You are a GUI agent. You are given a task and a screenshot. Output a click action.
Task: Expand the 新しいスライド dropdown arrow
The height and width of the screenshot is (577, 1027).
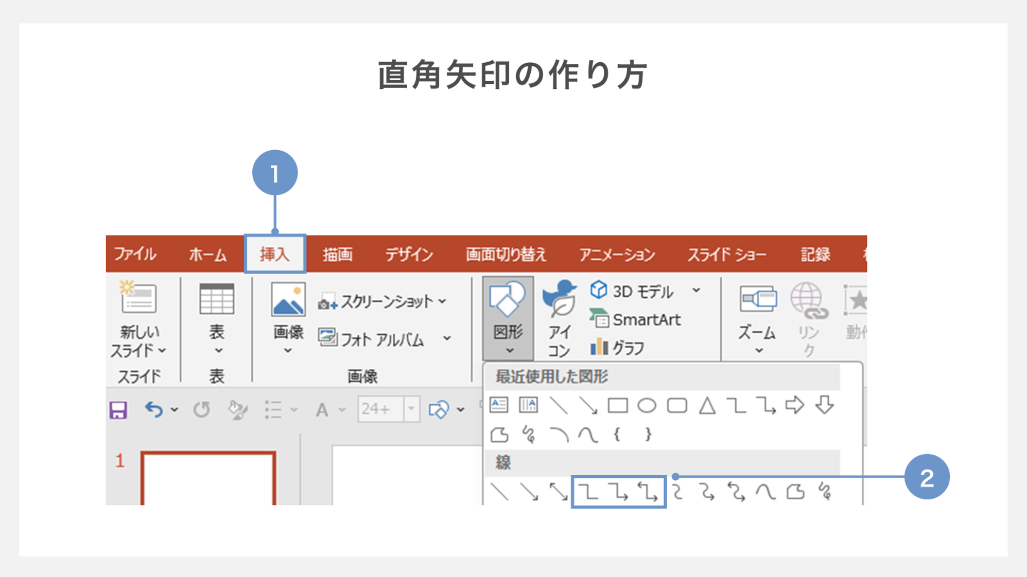pos(163,351)
